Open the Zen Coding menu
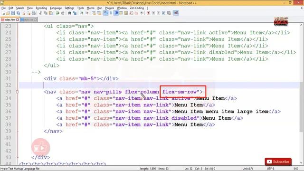304x171 pixels. click(137, 8)
